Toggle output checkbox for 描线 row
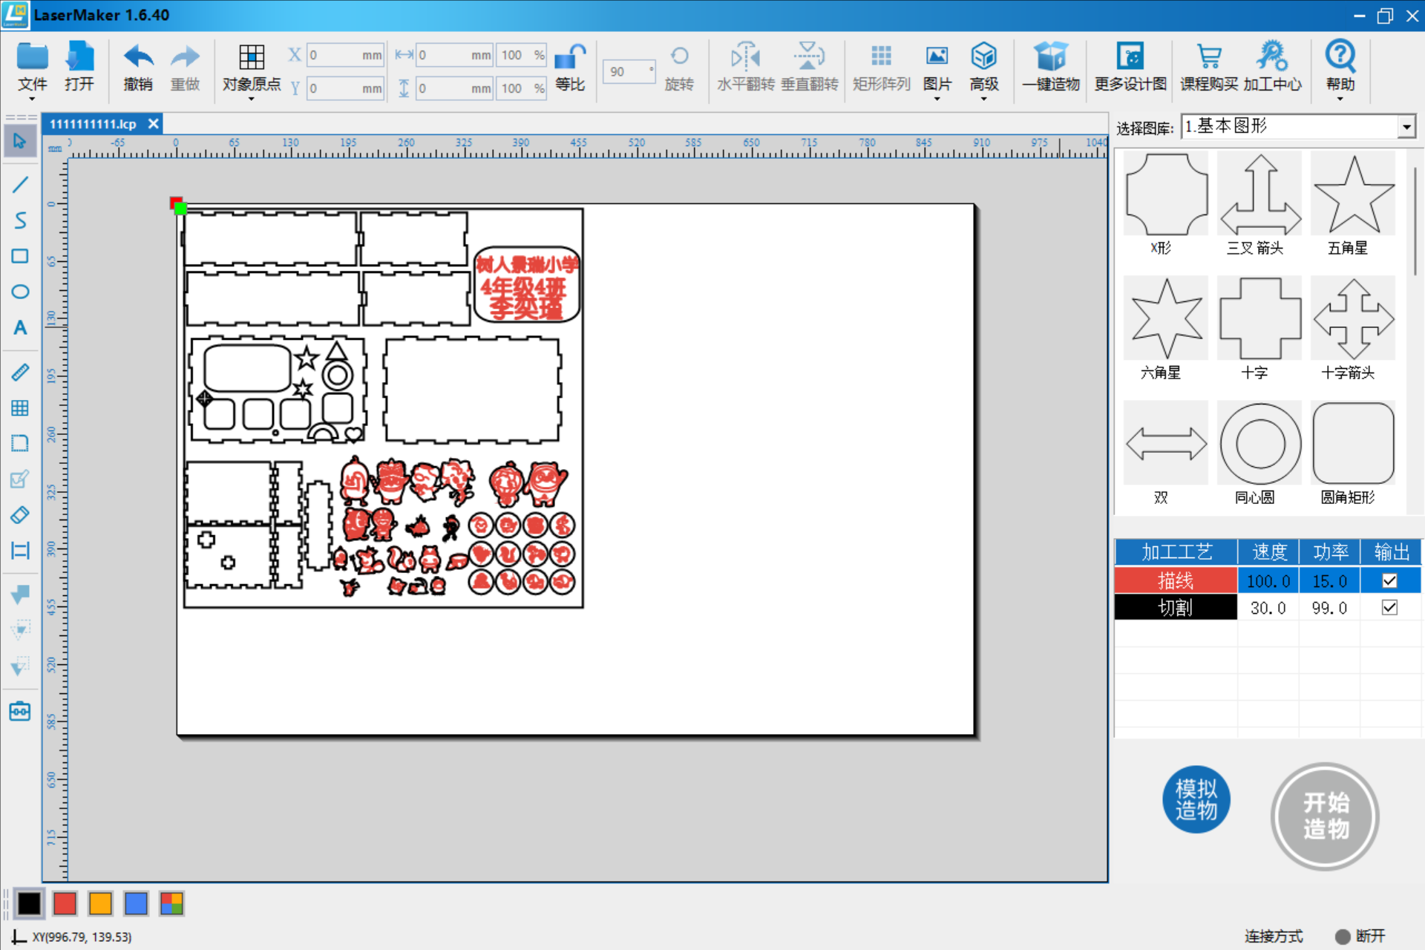The height and width of the screenshot is (950, 1425). pyautogui.click(x=1389, y=581)
